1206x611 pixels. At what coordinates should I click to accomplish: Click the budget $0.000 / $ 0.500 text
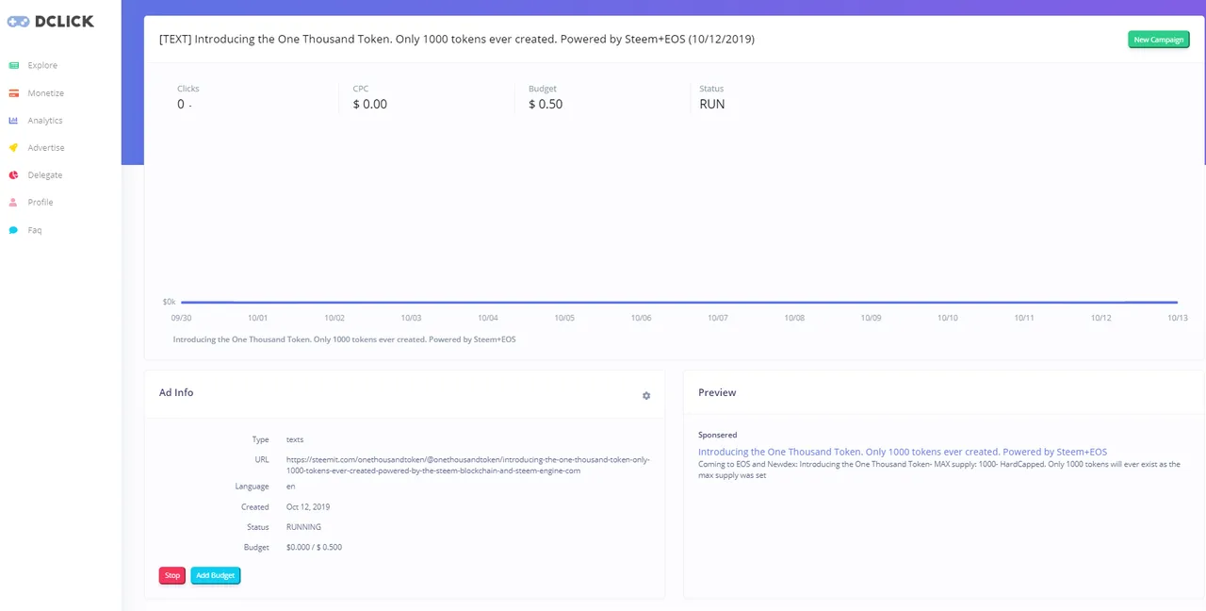[314, 547]
